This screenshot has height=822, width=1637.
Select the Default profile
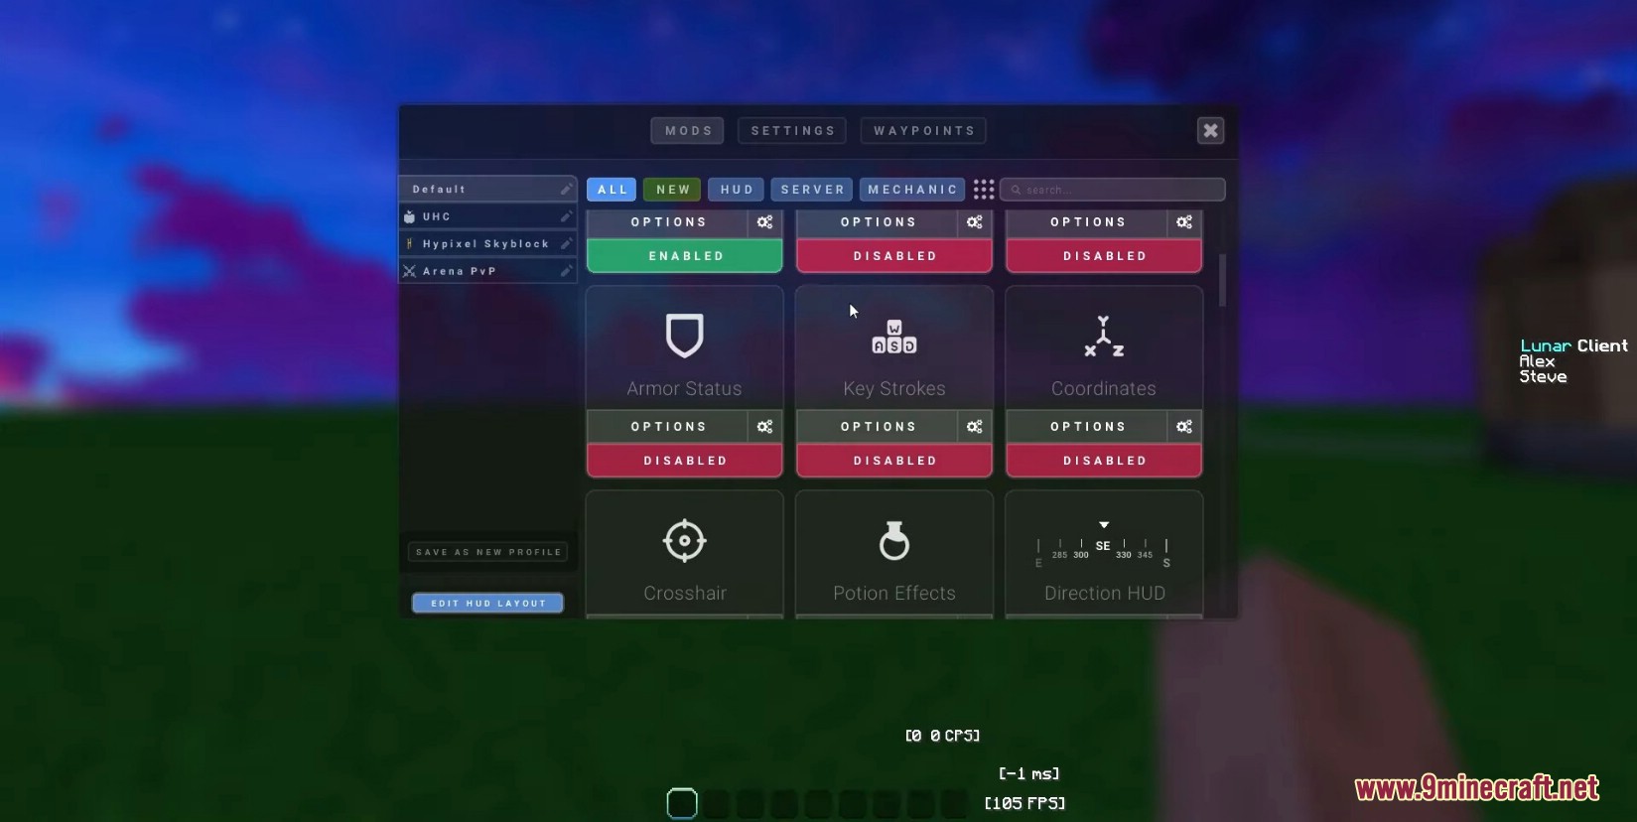coord(487,189)
